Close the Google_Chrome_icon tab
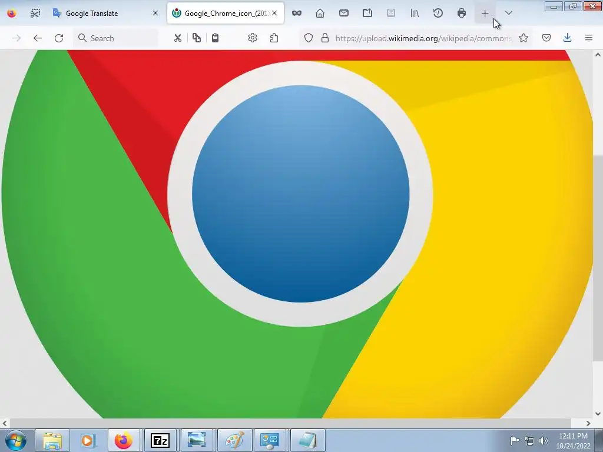The height and width of the screenshot is (452, 603). point(274,13)
